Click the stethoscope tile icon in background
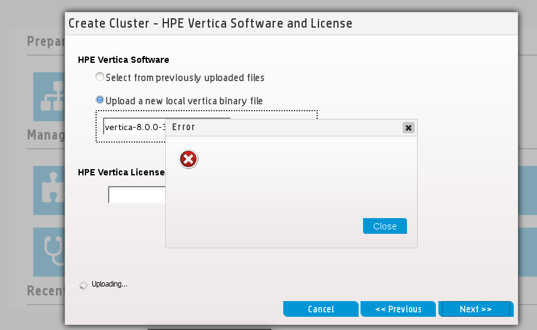 coord(49,252)
